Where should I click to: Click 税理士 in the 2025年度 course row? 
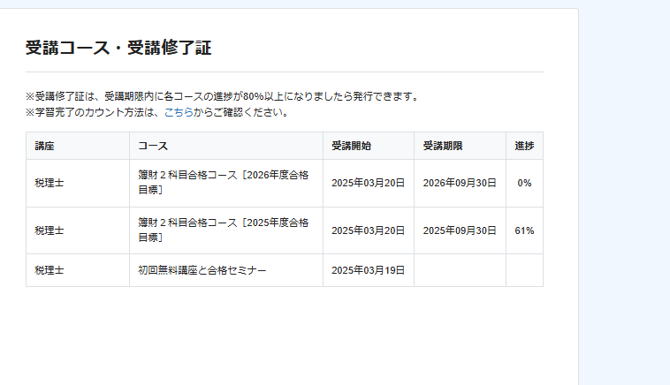click(x=49, y=230)
